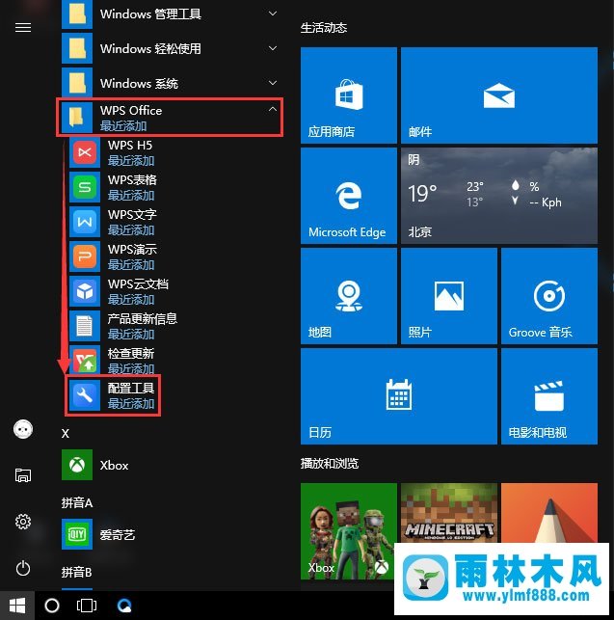This screenshot has height=620, width=614.
Task: Open WPS云文档 cloud documents
Action: point(173,292)
